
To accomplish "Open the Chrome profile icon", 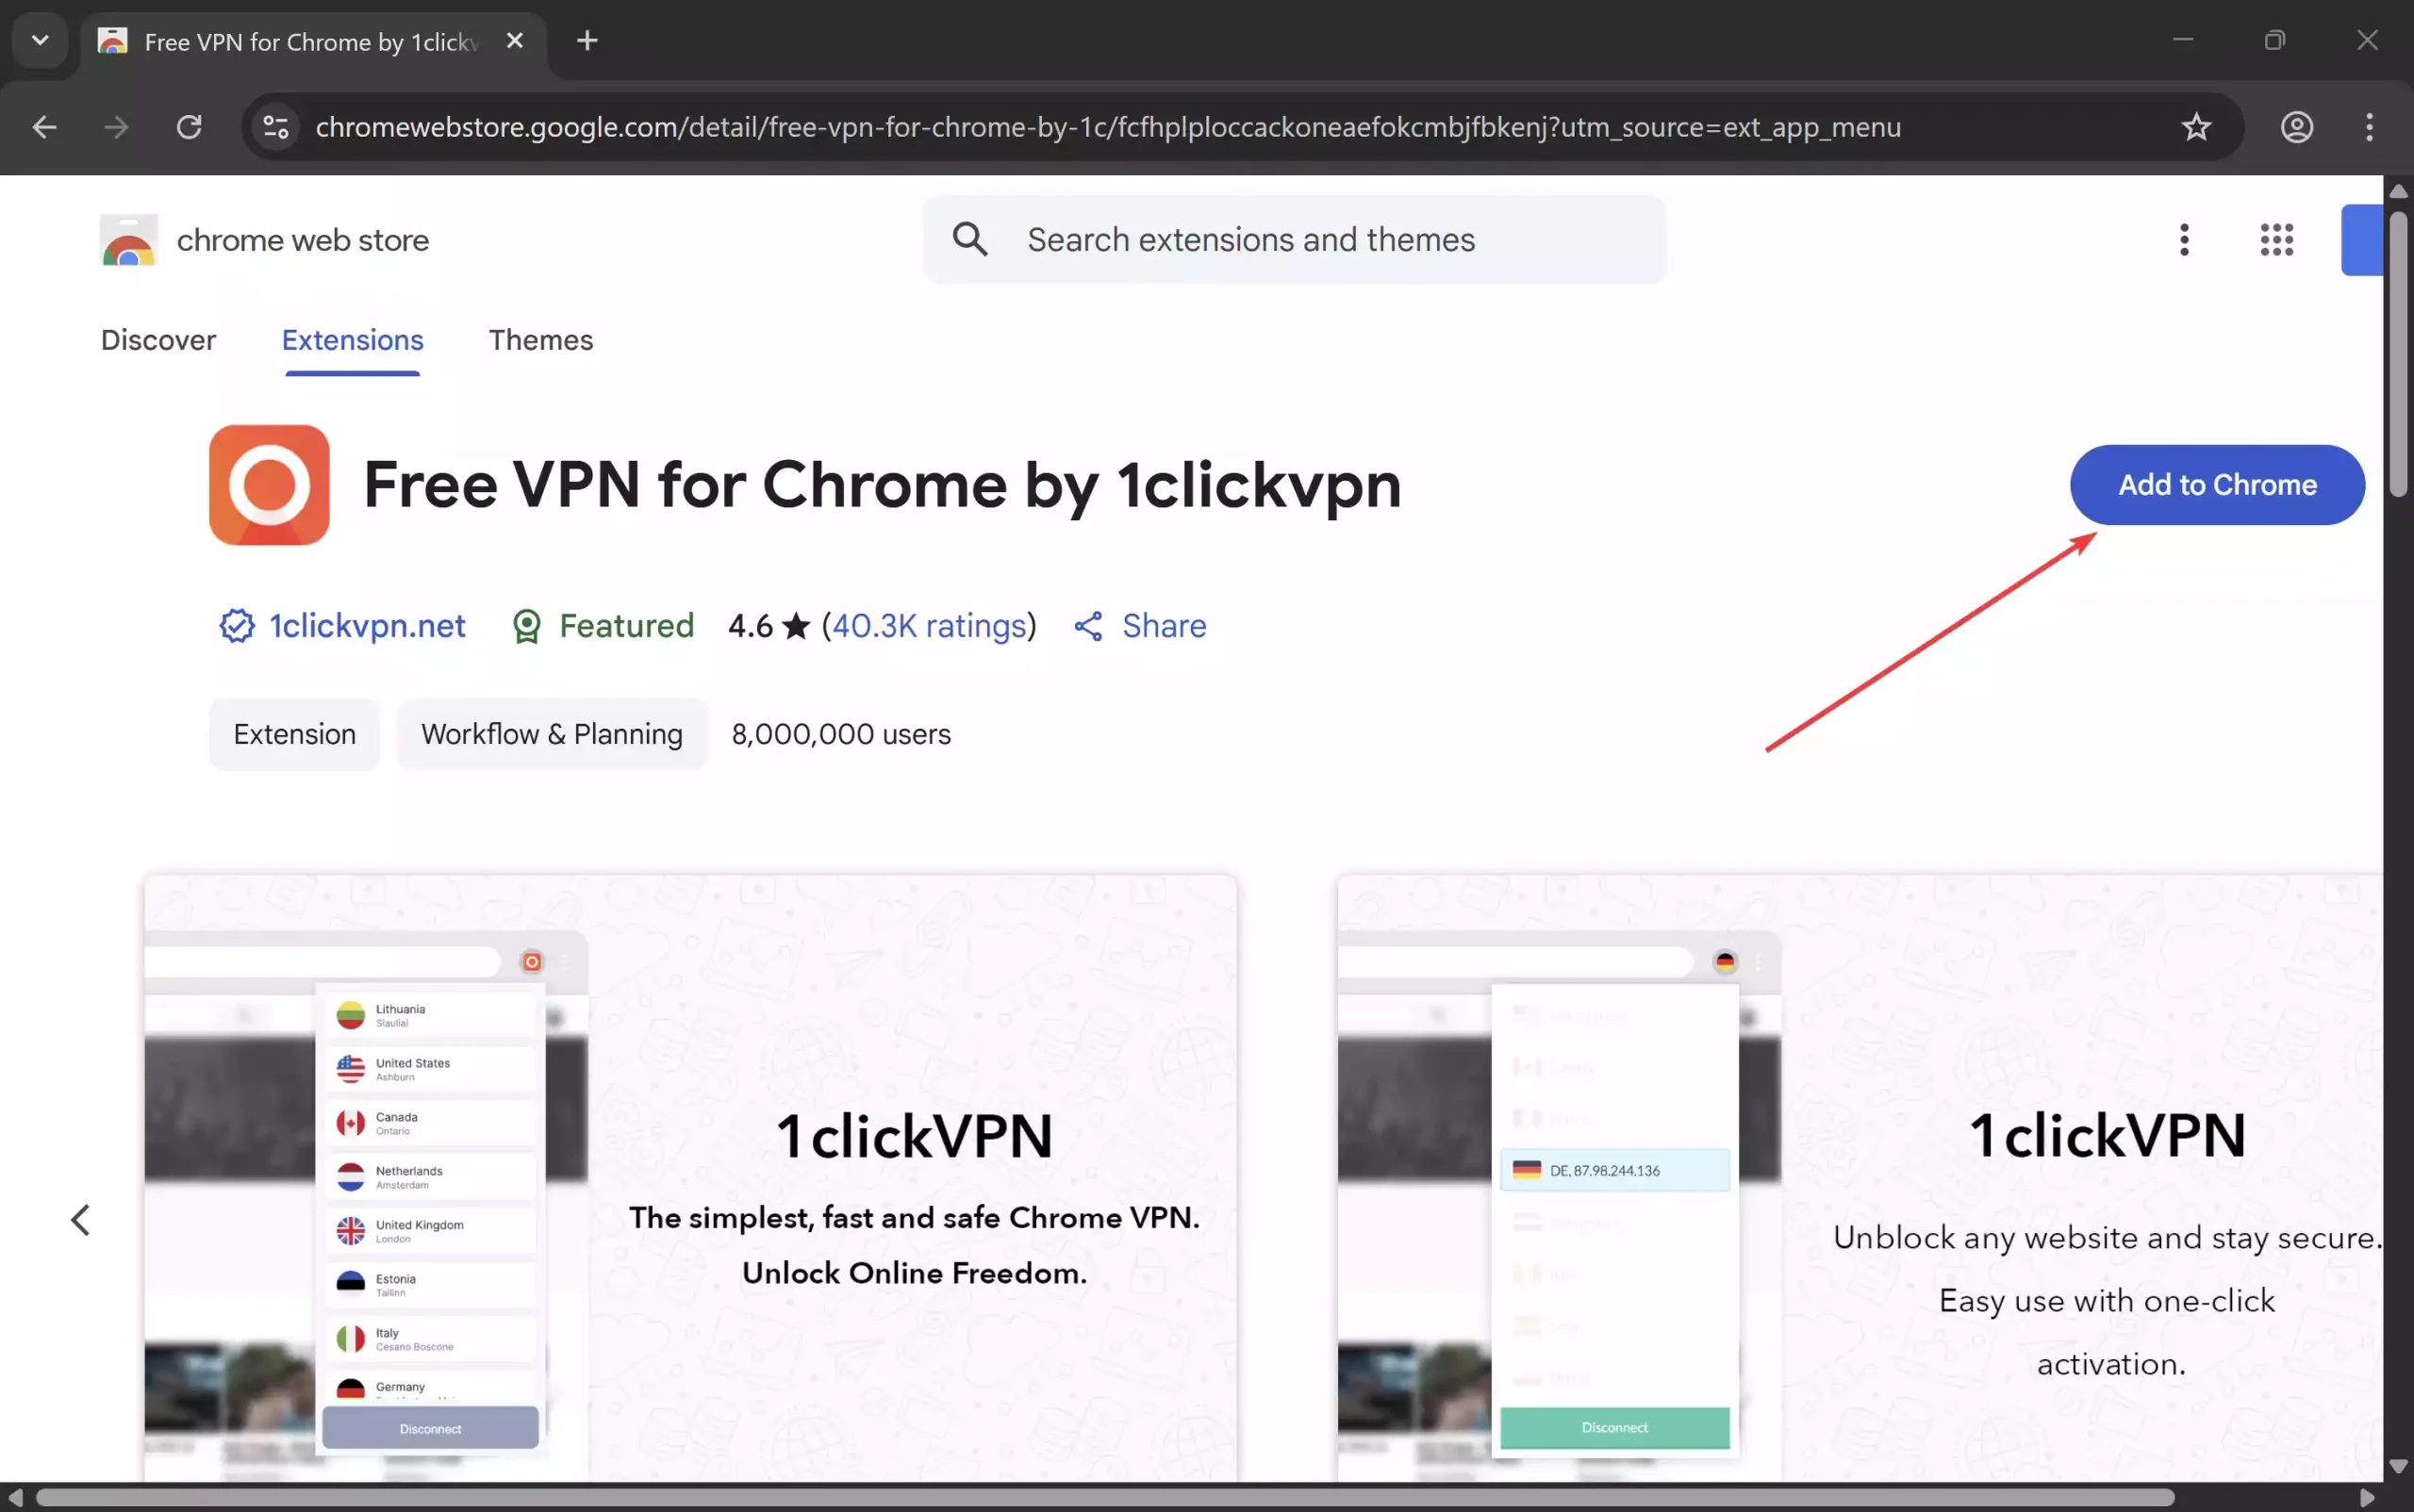I will pyautogui.click(x=2296, y=127).
